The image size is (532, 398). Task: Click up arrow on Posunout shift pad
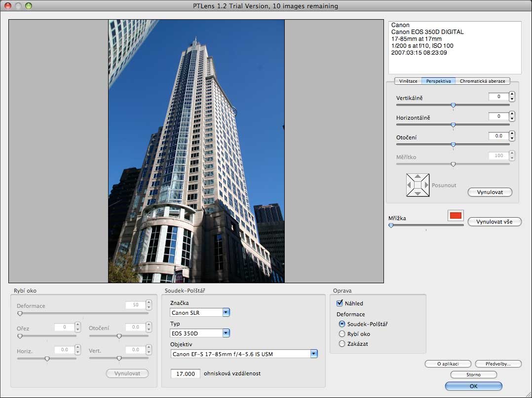tap(418, 176)
